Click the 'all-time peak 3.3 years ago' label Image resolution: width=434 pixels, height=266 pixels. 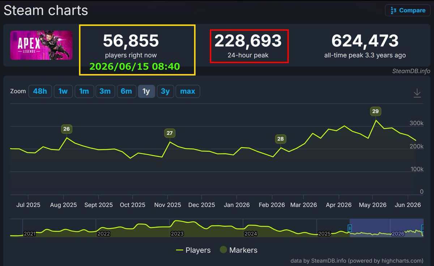365,55
